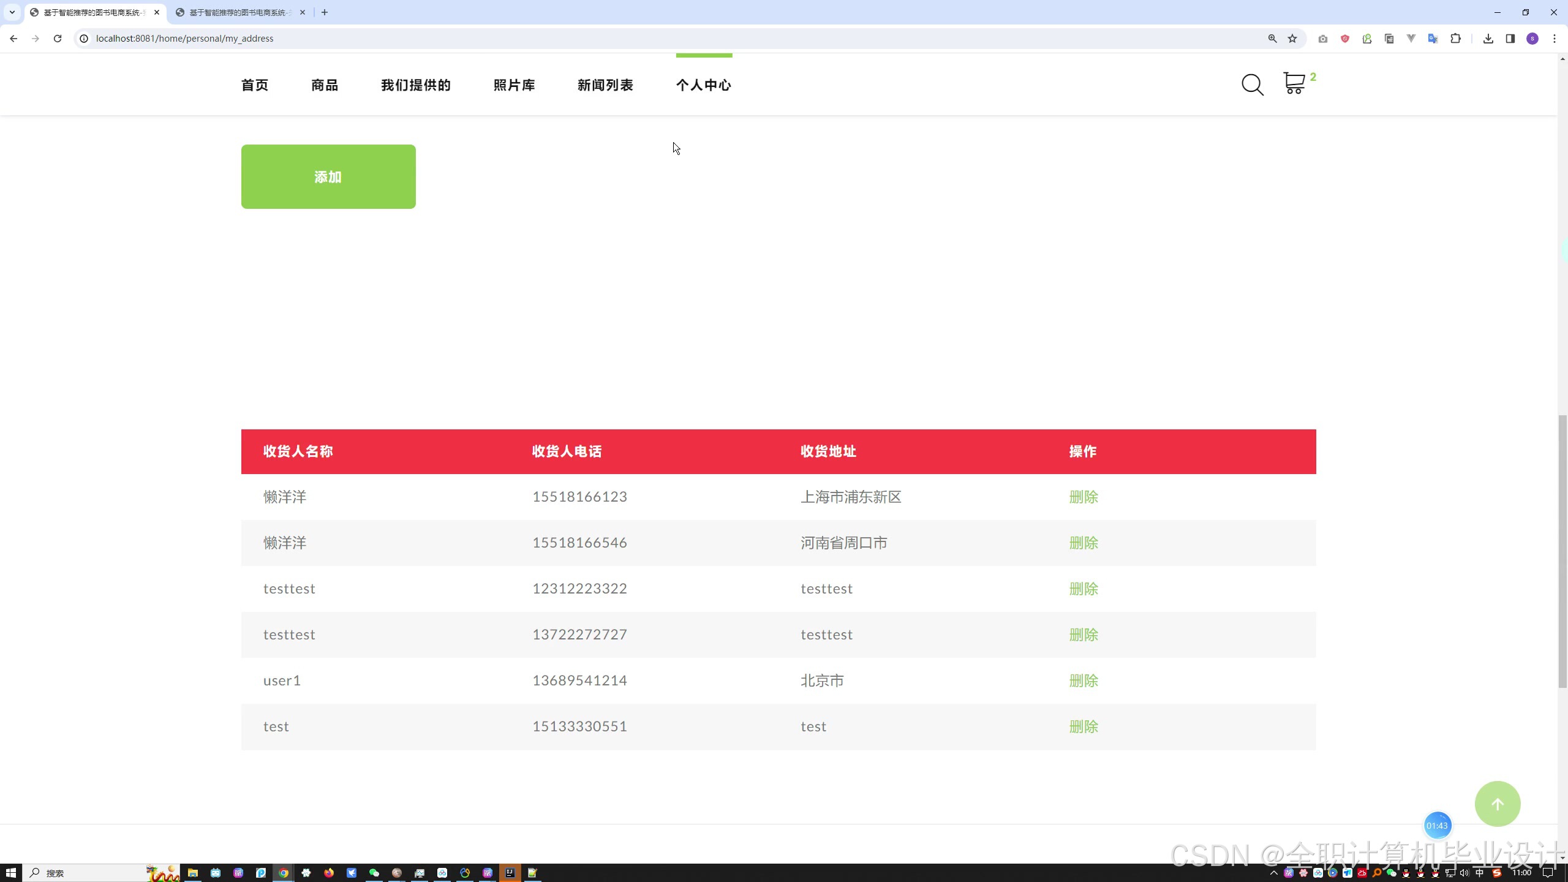
Task: Click the site search magnifier icon
Action: pos(1252,85)
